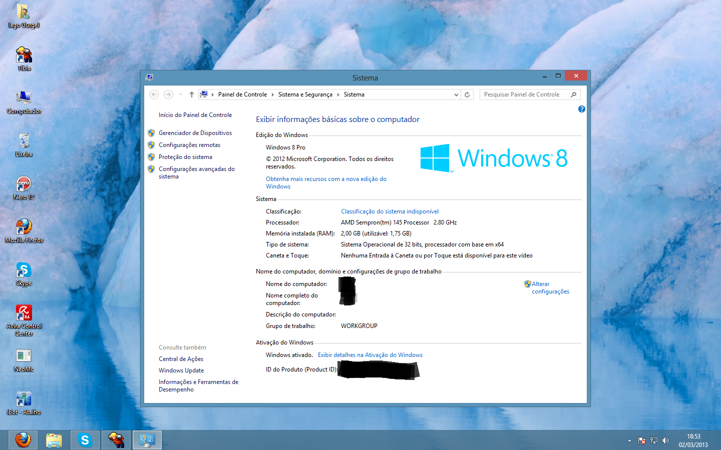
Task: Select the Lixeira recycle bin icon
Action: [x=24, y=145]
